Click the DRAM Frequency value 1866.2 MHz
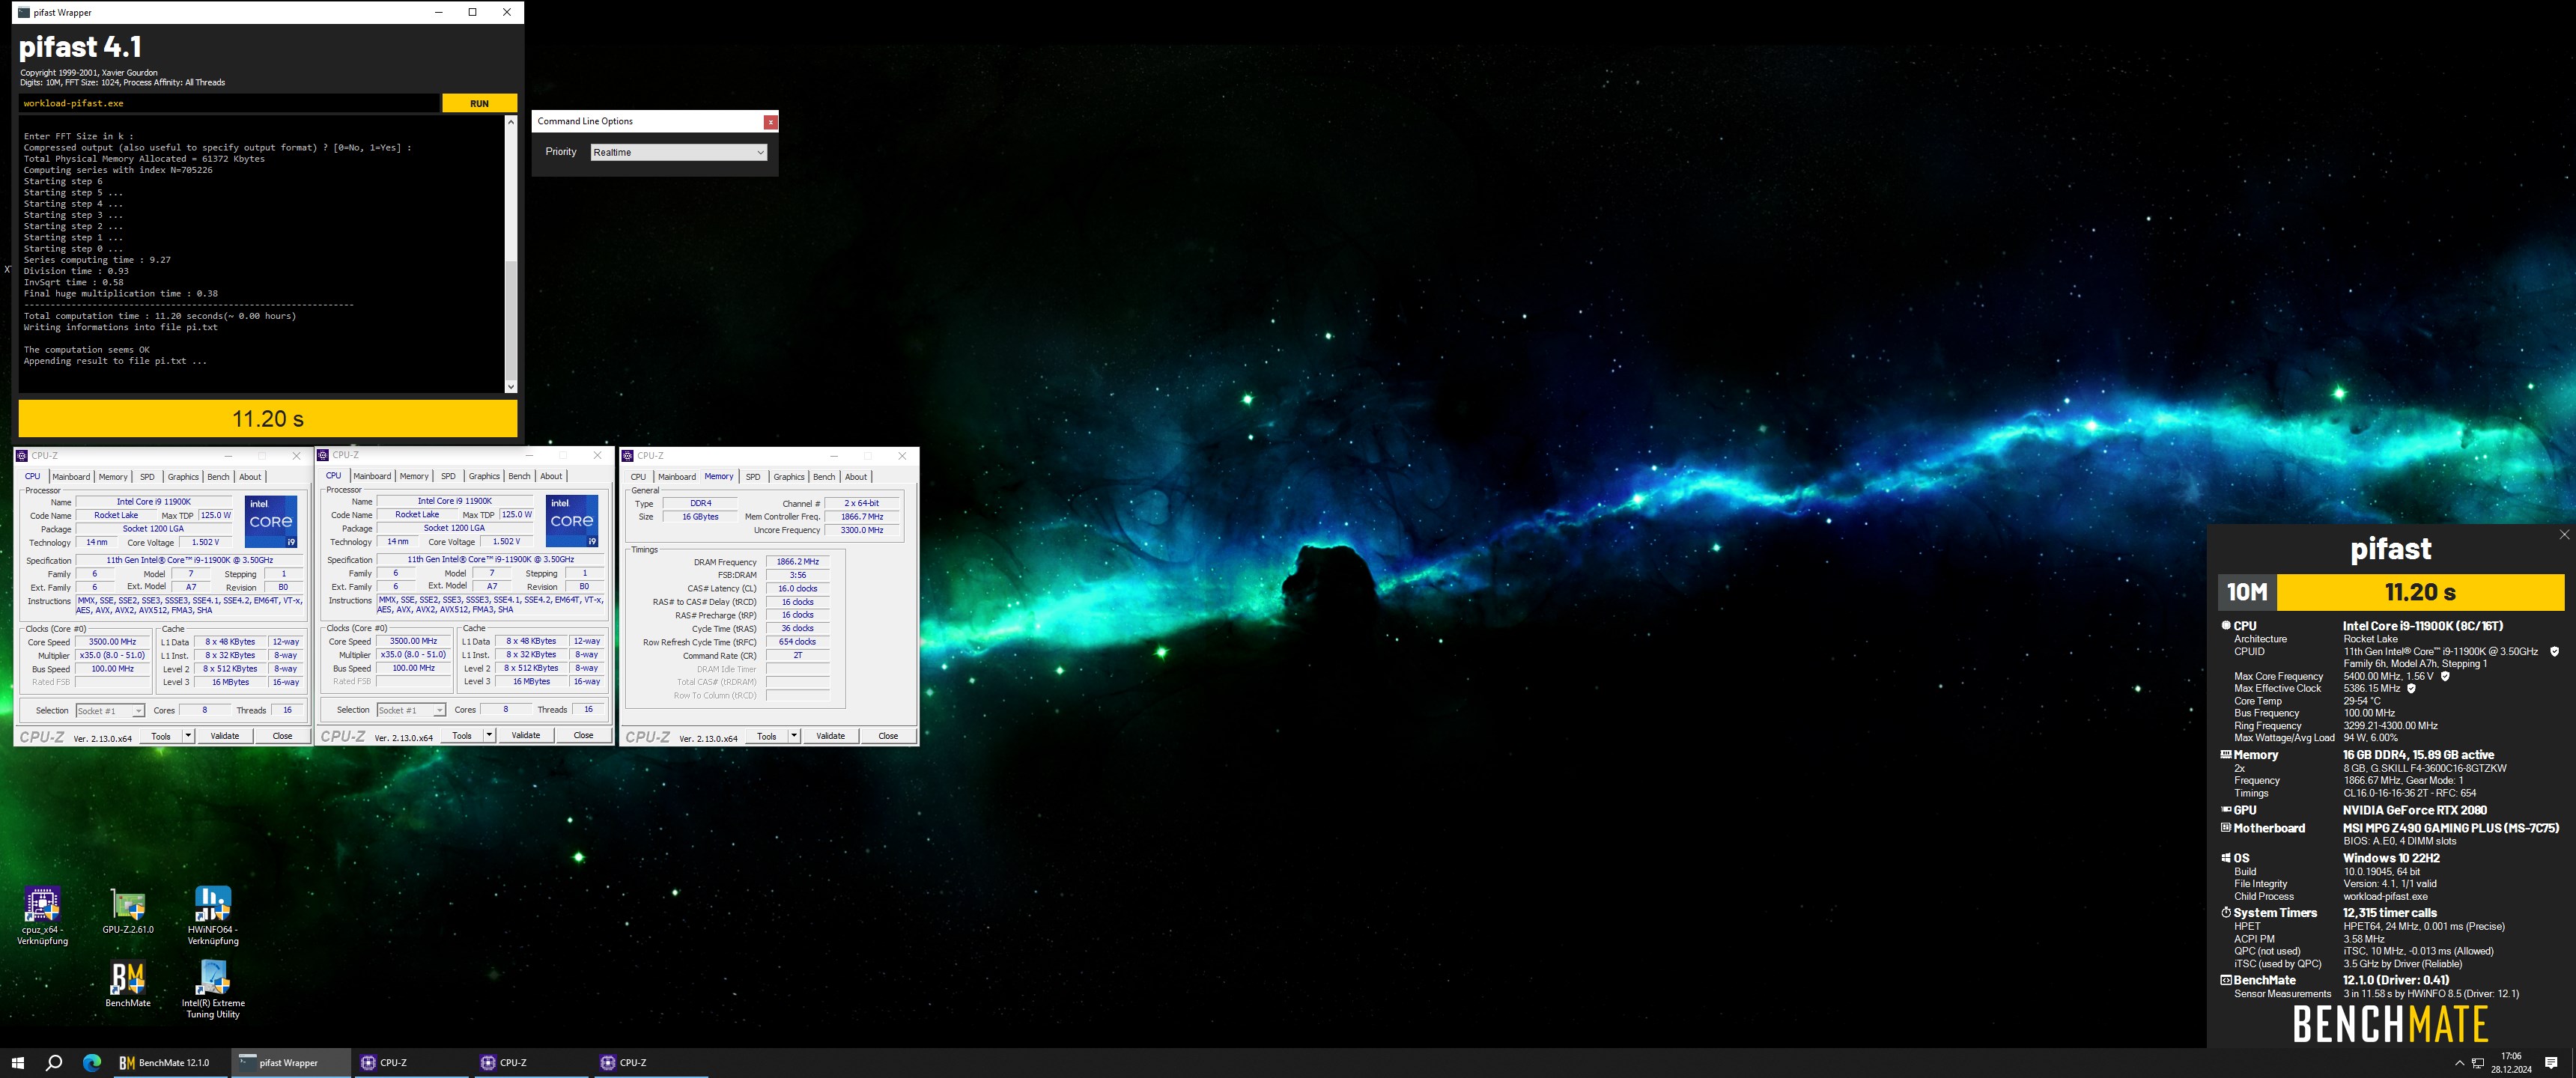Viewport: 2576px width, 1078px height. click(797, 562)
